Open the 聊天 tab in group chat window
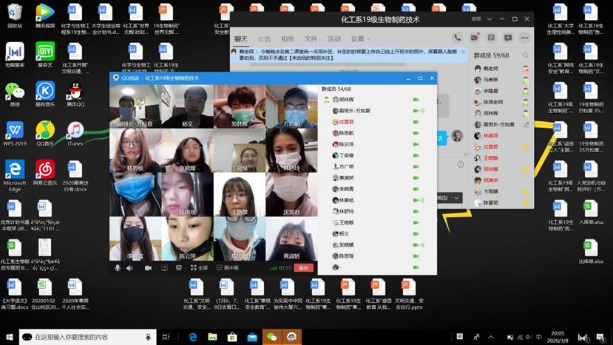Image resolution: width=613 pixels, height=345 pixels. pos(241,38)
